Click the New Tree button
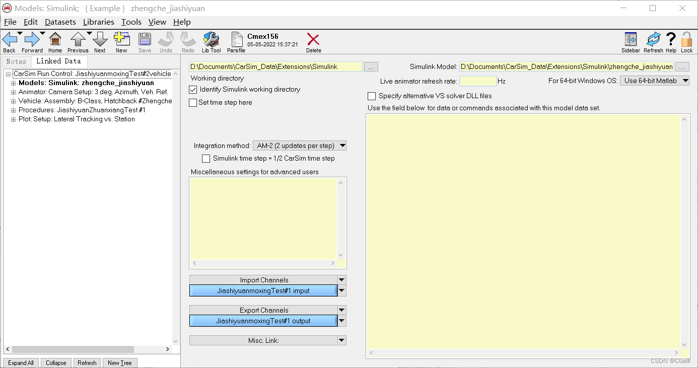 pos(119,362)
